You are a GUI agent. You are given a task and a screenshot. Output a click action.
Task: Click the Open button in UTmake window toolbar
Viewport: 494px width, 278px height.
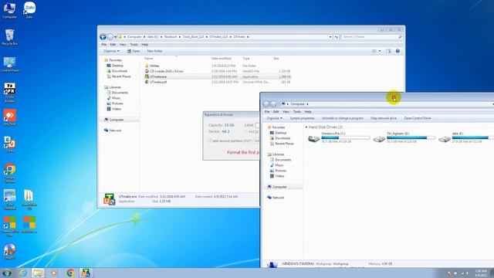click(134, 51)
